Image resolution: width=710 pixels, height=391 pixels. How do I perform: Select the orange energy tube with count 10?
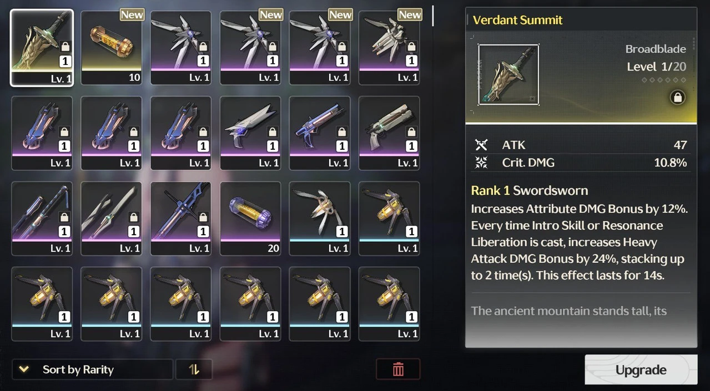click(x=111, y=48)
